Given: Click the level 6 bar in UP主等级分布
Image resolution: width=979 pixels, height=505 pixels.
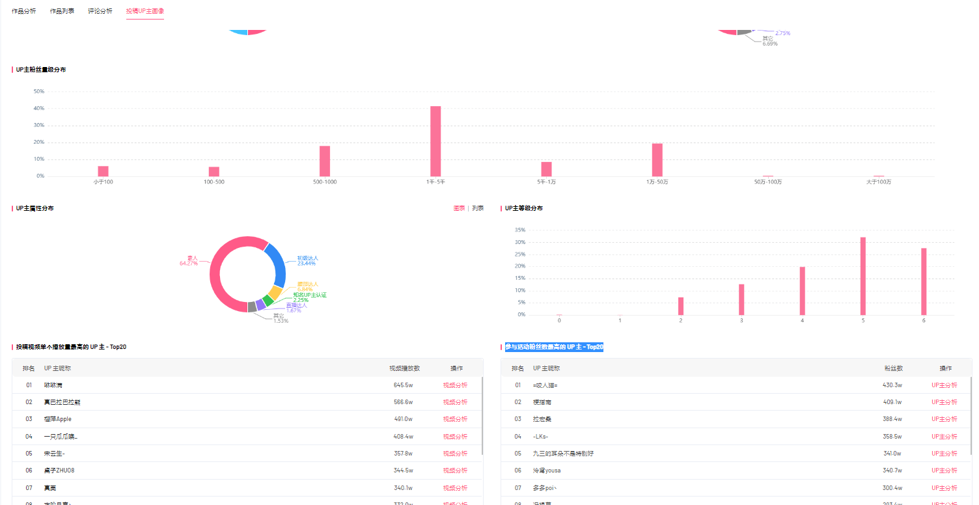Looking at the screenshot, I should click(x=924, y=282).
